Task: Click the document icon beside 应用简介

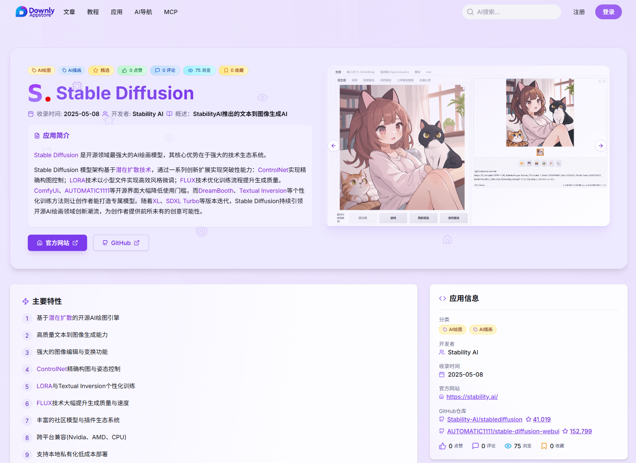Action: pos(37,136)
